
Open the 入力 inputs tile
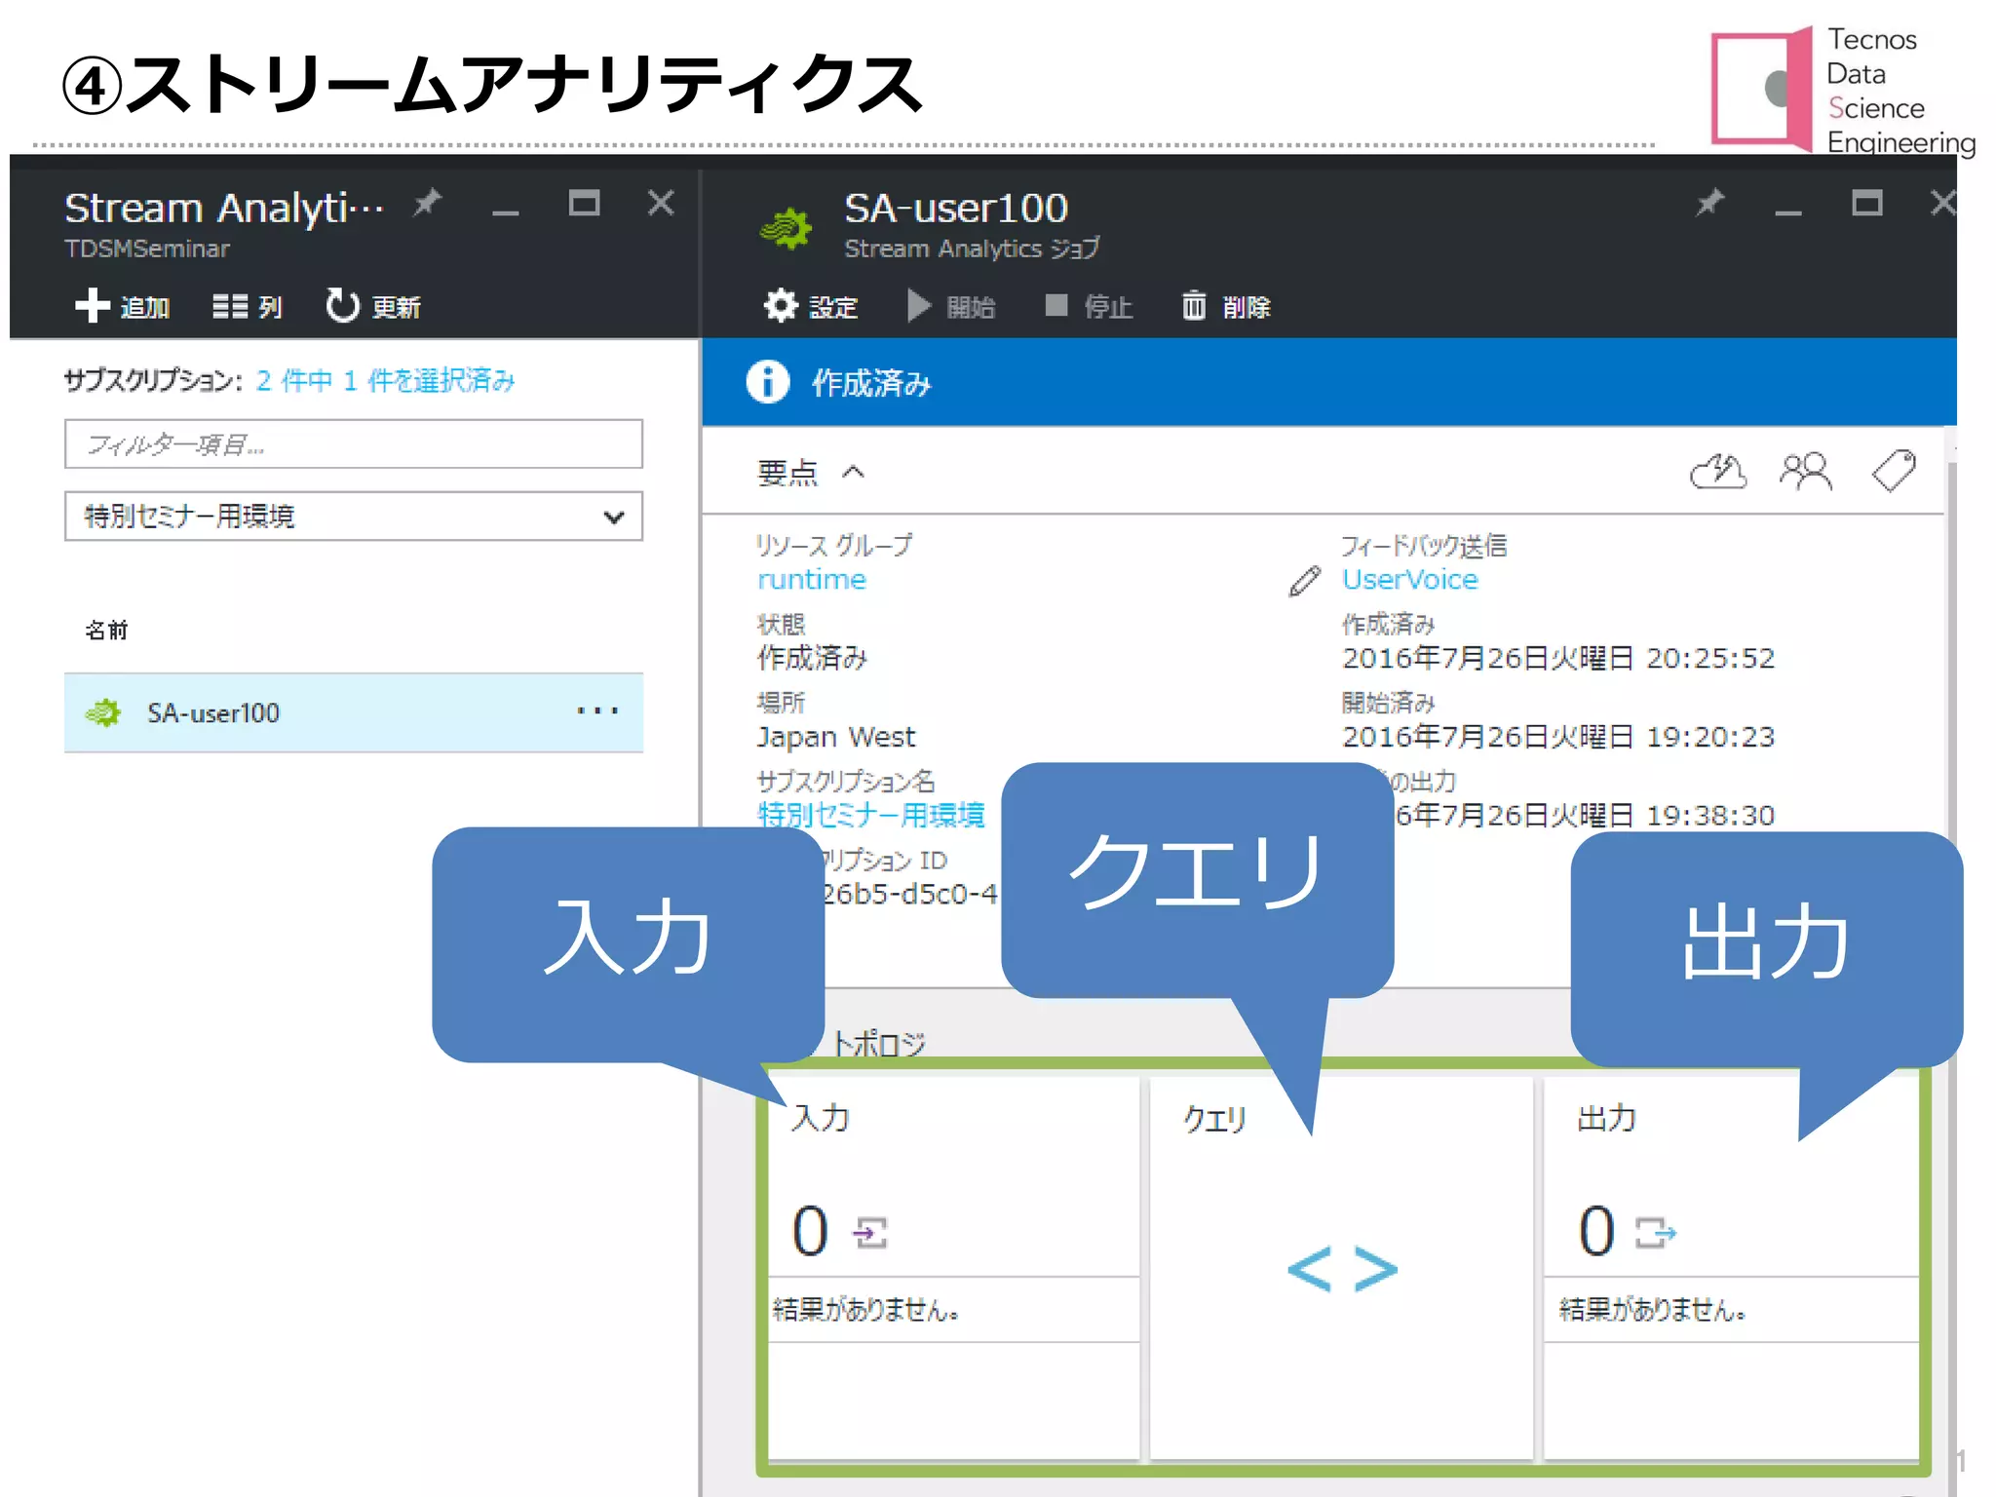(953, 1267)
